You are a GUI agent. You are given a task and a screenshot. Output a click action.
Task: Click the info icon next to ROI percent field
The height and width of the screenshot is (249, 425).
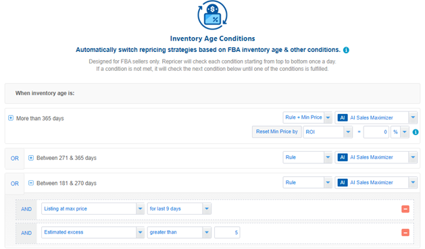tap(416, 132)
